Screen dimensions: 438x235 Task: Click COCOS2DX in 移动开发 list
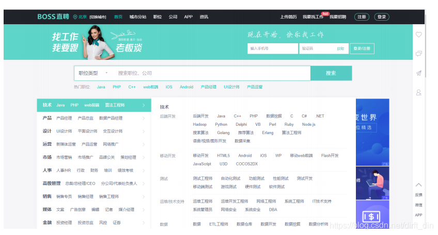click(x=247, y=164)
